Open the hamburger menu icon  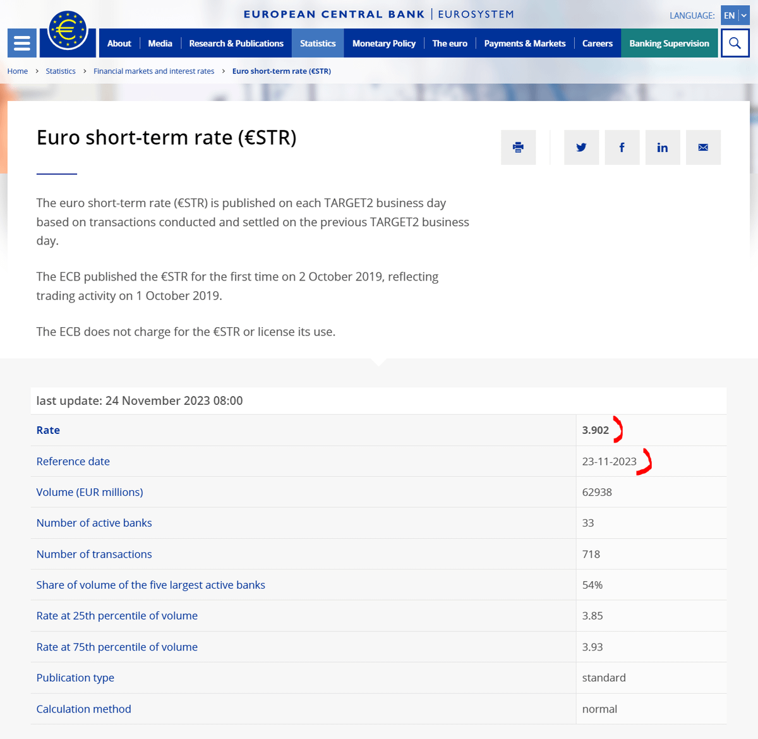pos(21,43)
